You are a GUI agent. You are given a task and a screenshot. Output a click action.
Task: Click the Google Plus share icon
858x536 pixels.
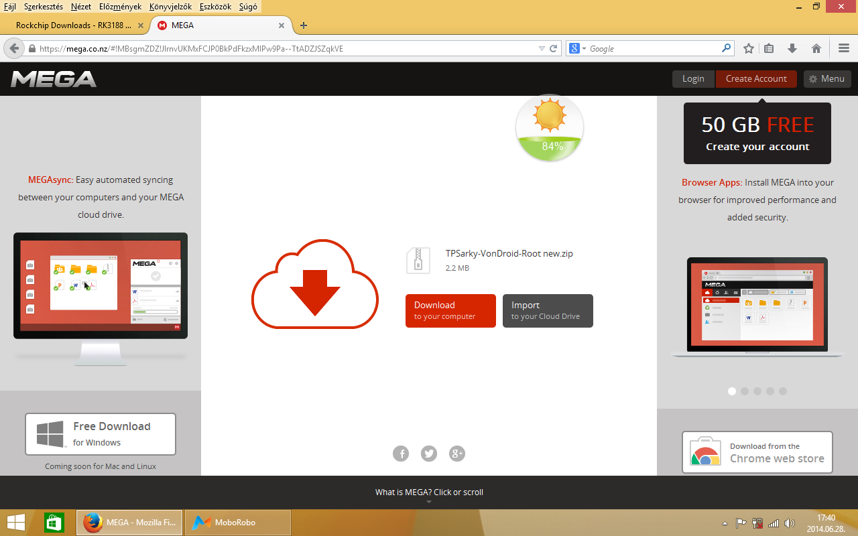tap(457, 454)
